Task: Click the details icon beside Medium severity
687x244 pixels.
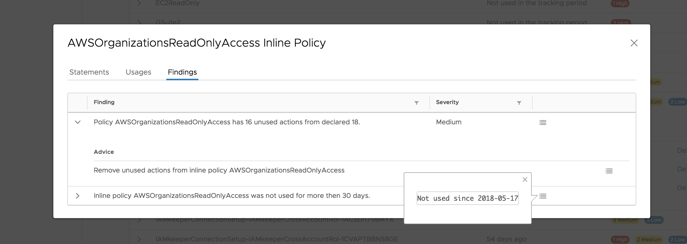Action: pos(542,123)
